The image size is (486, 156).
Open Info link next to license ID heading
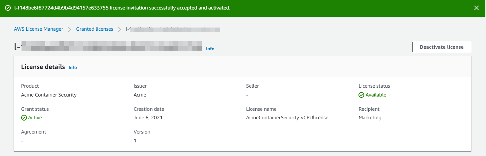[210, 49]
